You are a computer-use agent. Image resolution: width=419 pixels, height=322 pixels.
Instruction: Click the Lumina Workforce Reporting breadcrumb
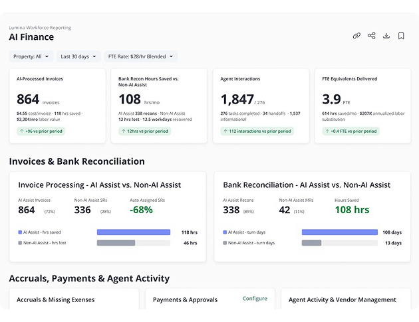coord(40,27)
